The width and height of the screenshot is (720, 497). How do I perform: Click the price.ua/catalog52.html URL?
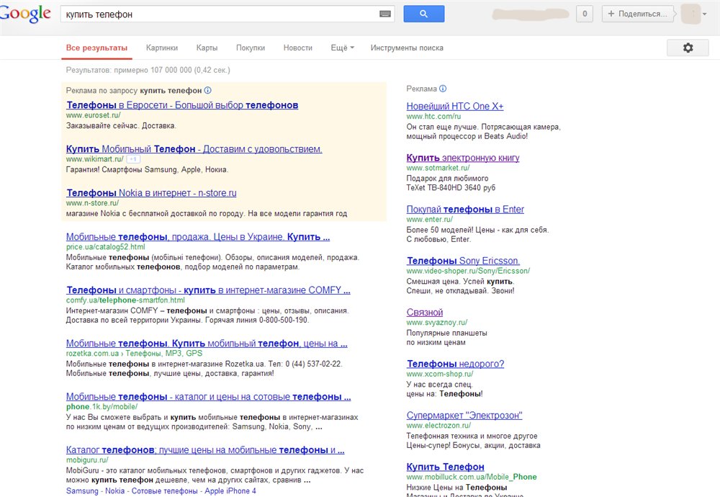pyautogui.click(x=106, y=247)
